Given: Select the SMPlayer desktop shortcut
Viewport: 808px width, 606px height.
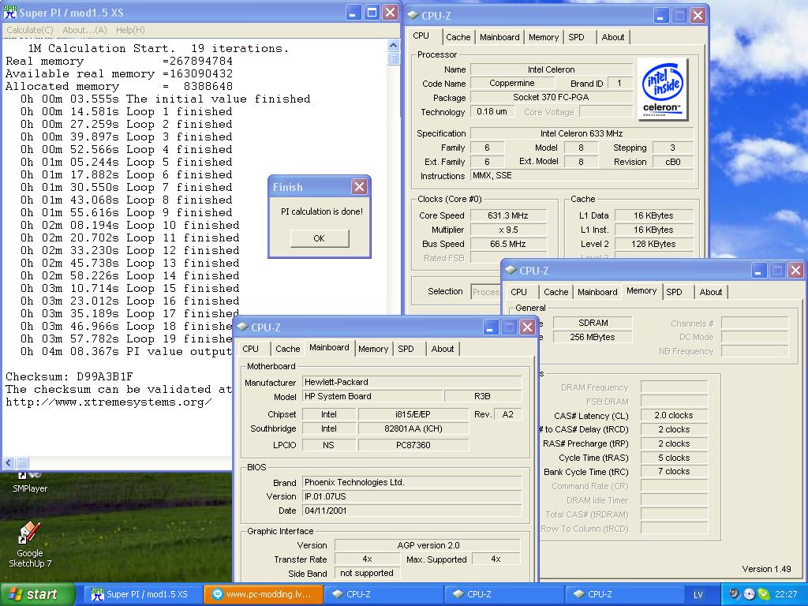Looking at the screenshot, I should [29, 483].
